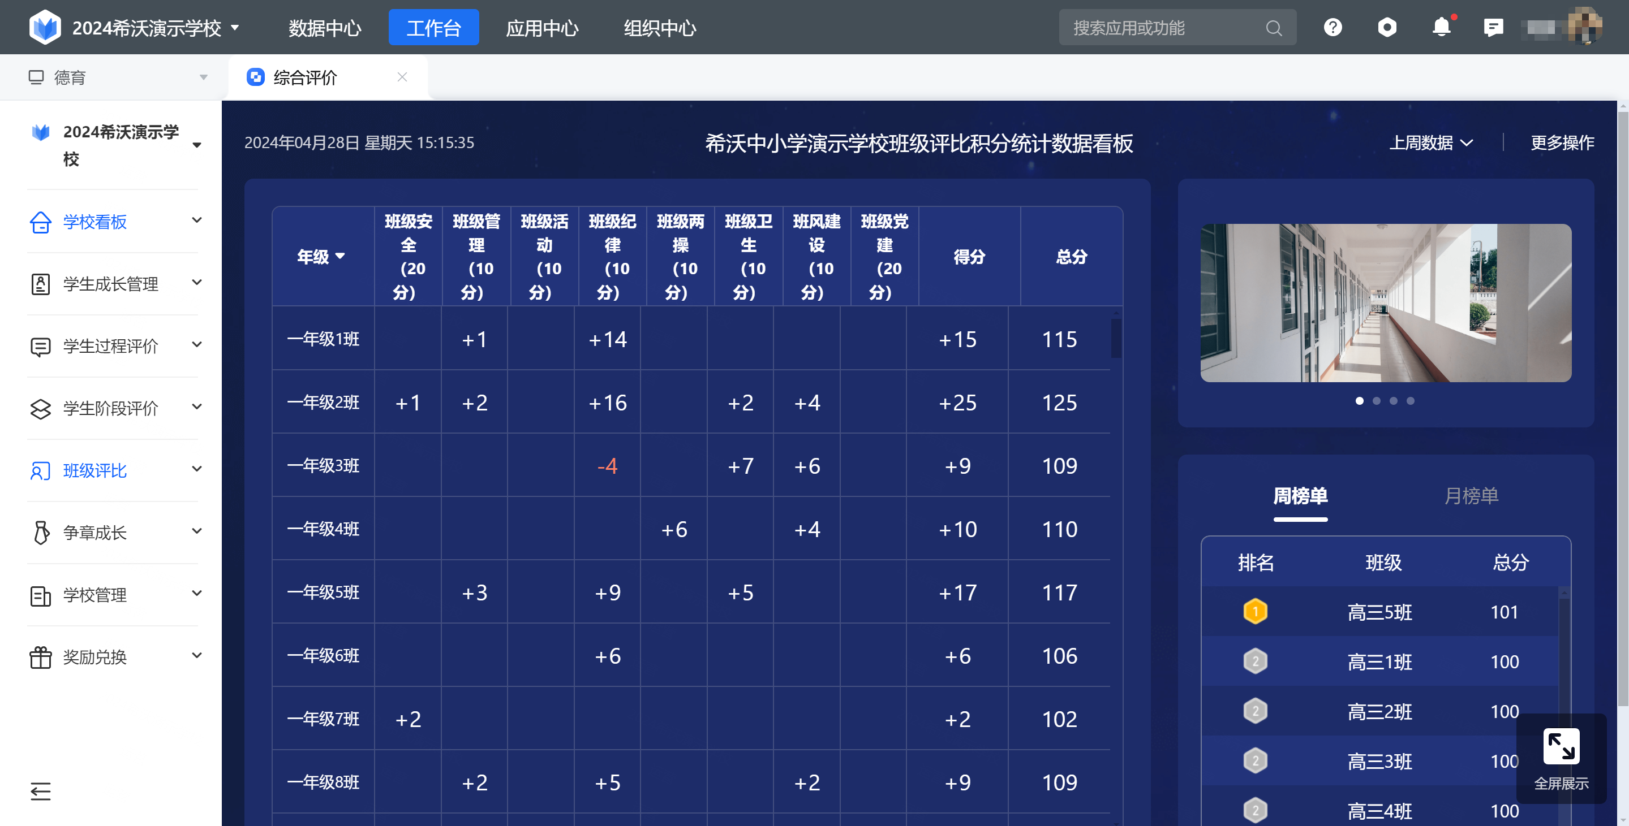
Task: Switch to 周榜单 tab
Action: point(1300,496)
